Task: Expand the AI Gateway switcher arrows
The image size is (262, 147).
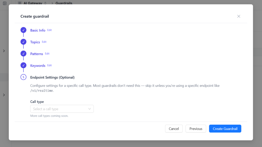Action: click(x=45, y=3)
